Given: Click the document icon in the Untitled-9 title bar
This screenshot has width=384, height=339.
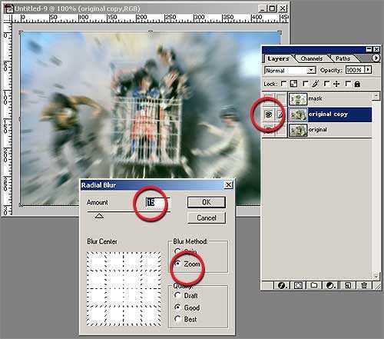Looking at the screenshot, I should 8,8.
